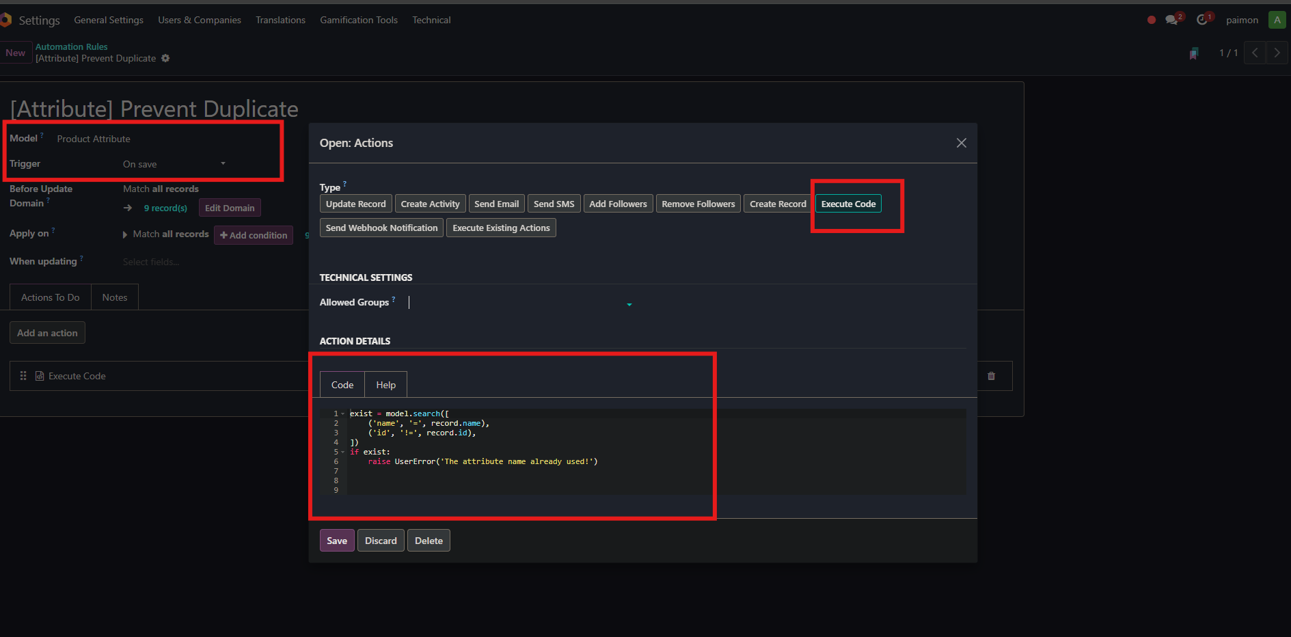Select the Send Webhook Notification type
1291x637 pixels.
(x=381, y=228)
